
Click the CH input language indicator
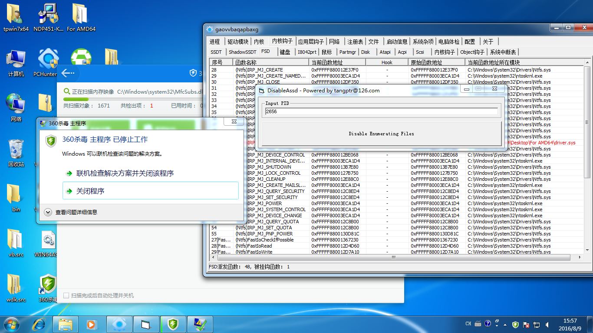click(x=468, y=324)
